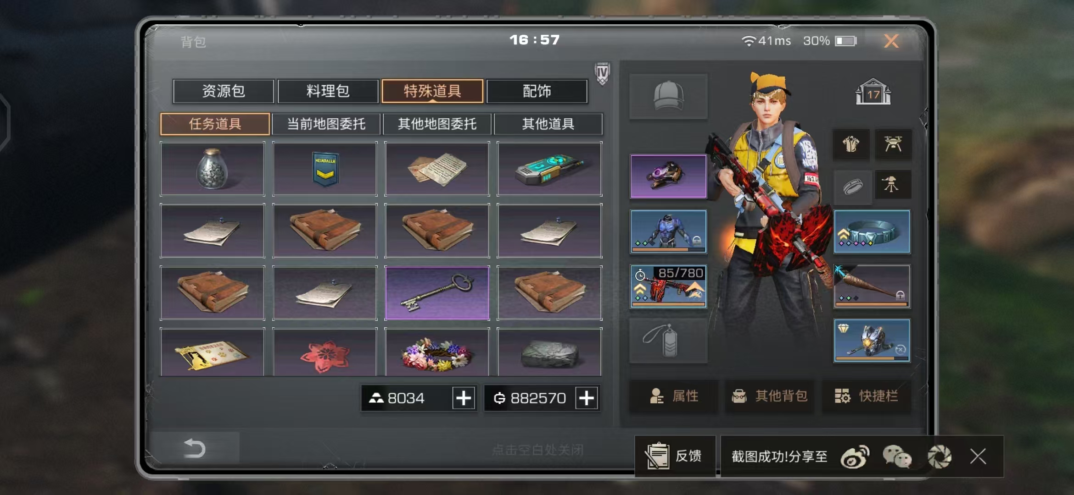The width and height of the screenshot is (1074, 495).
Task: Open 其他道具 sub-tab
Action: [x=548, y=124]
